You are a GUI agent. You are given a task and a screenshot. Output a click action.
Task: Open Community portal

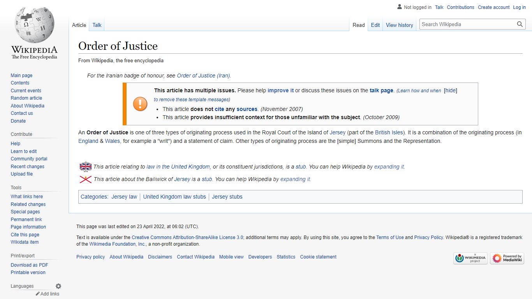click(29, 159)
